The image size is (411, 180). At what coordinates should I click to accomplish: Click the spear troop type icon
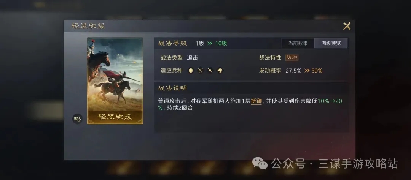210,70
